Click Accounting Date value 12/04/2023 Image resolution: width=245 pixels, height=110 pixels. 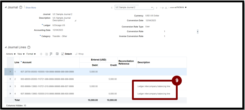58,30
